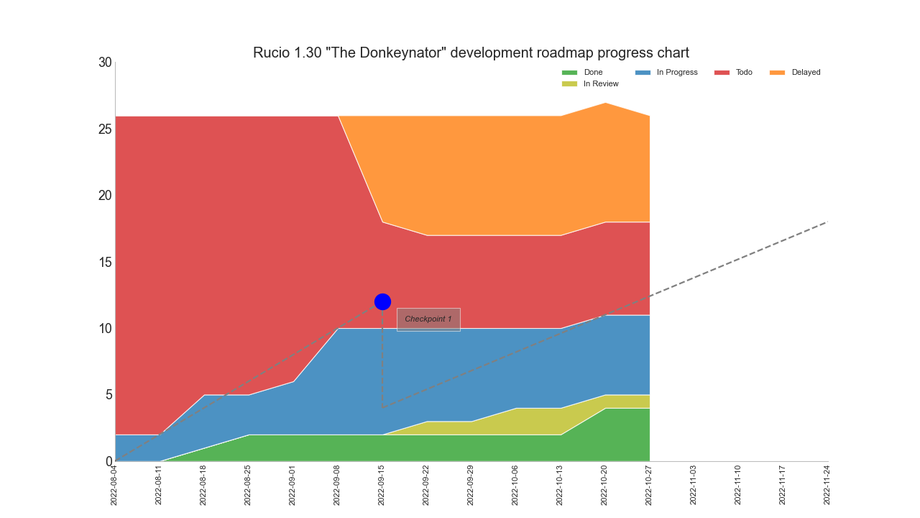Click the 2022-08-04 x-axis date label
Image resolution: width=920 pixels, height=518 pixels.
[x=114, y=485]
